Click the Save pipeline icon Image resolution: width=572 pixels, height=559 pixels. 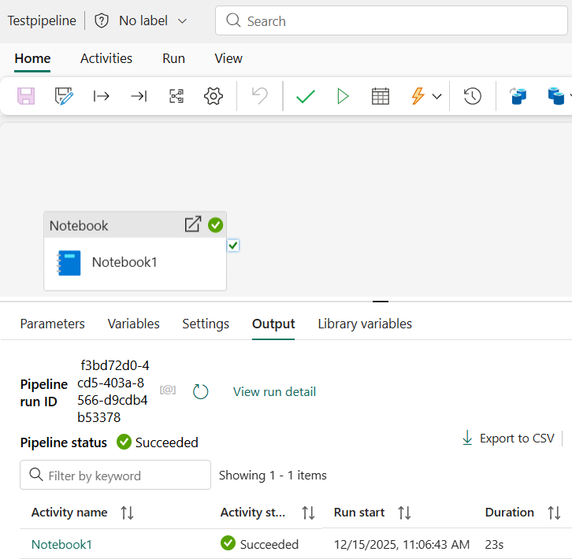coord(26,96)
